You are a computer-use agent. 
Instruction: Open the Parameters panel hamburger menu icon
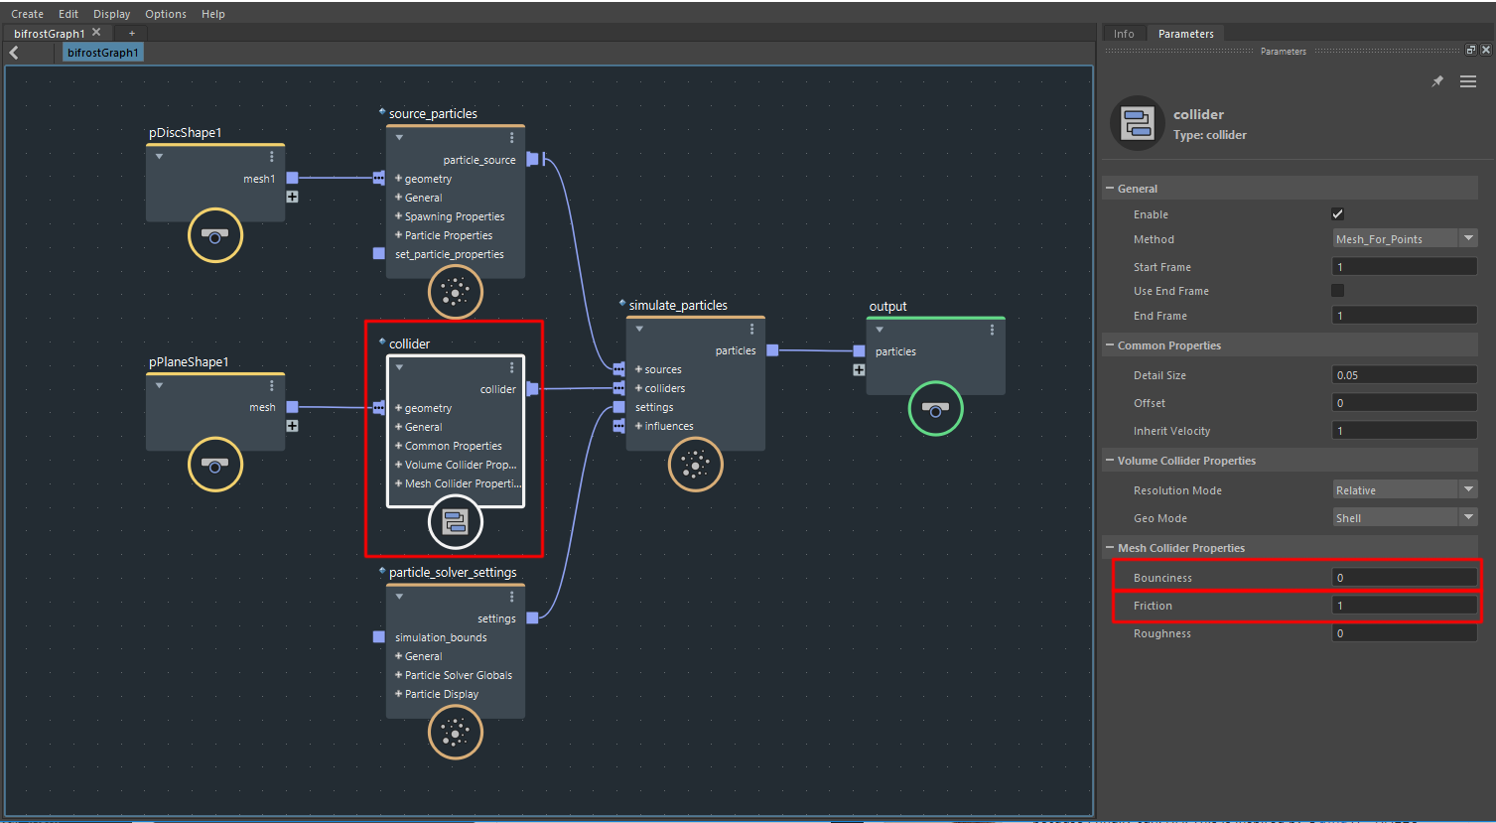[x=1467, y=81]
